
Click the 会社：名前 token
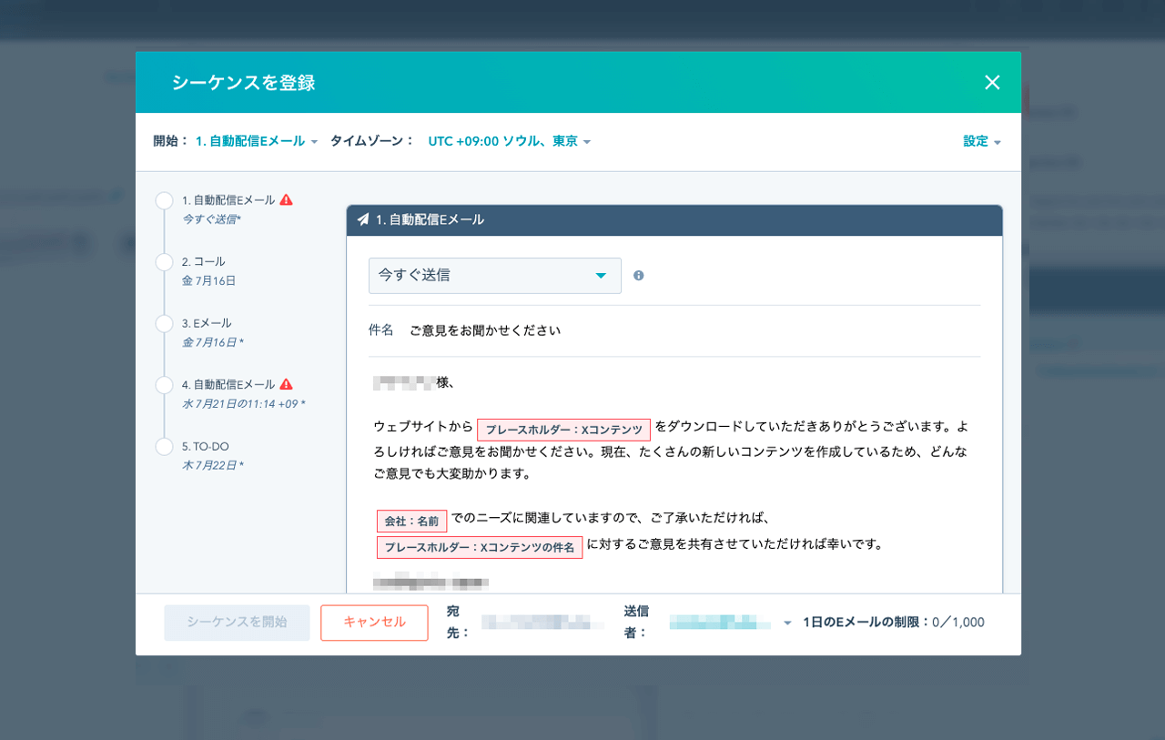pyautogui.click(x=411, y=522)
